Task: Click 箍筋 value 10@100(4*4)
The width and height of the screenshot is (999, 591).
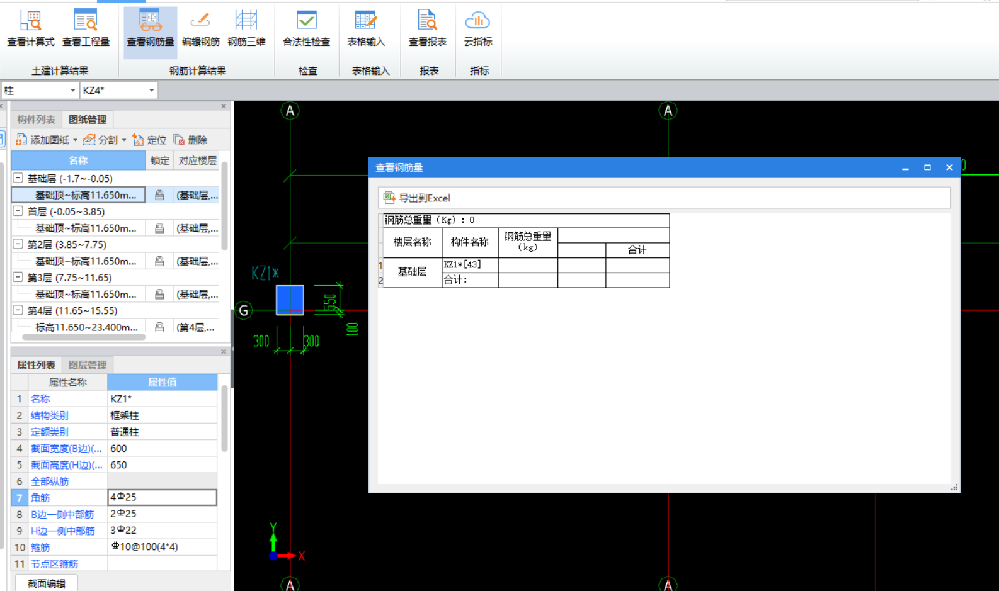Action: [163, 547]
